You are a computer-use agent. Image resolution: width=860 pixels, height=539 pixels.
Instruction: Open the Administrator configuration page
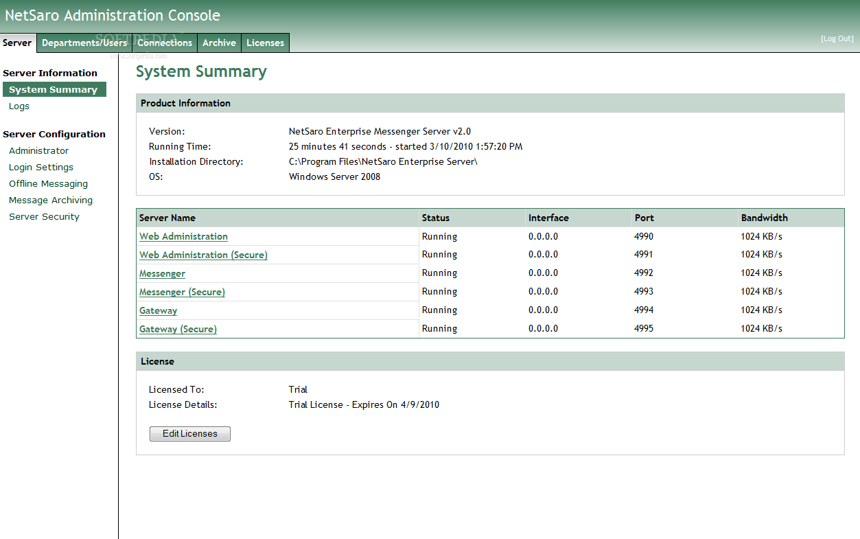(39, 150)
